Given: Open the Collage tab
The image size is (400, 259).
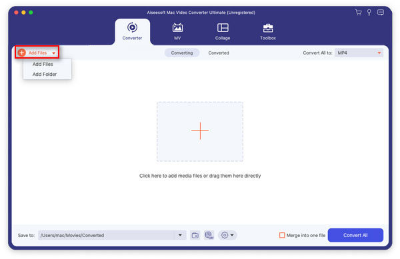Looking at the screenshot, I should point(223,31).
